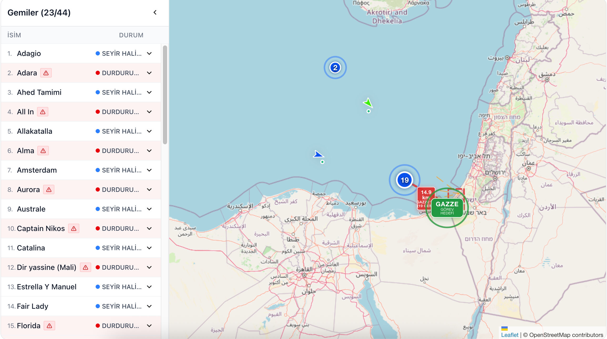The image size is (607, 339).
Task: Sort by the İSİM column header
Action: [14, 35]
